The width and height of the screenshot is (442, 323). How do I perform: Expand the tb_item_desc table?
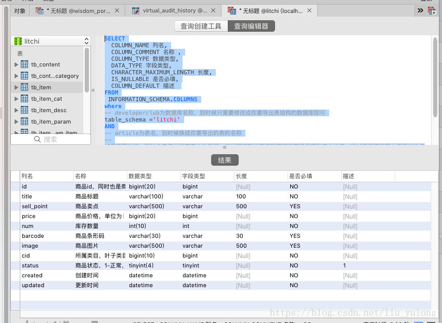[x=16, y=110]
